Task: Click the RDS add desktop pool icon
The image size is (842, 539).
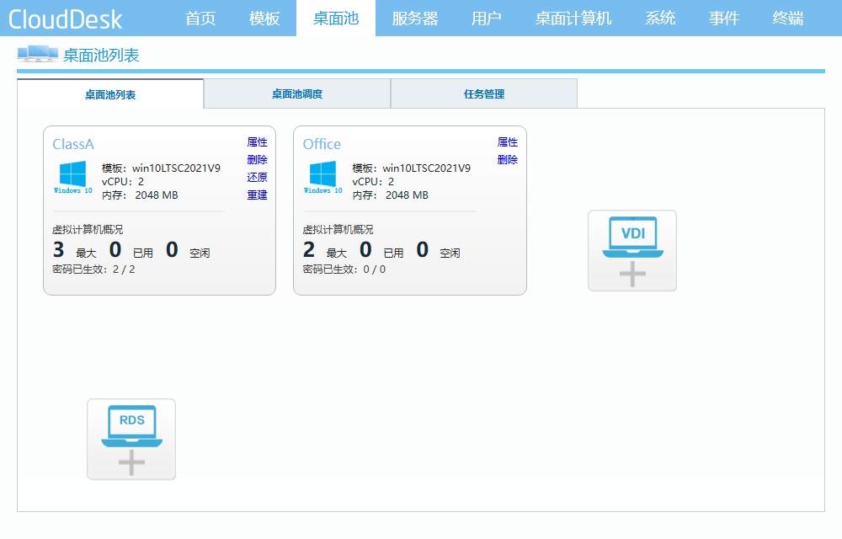Action: point(131,439)
